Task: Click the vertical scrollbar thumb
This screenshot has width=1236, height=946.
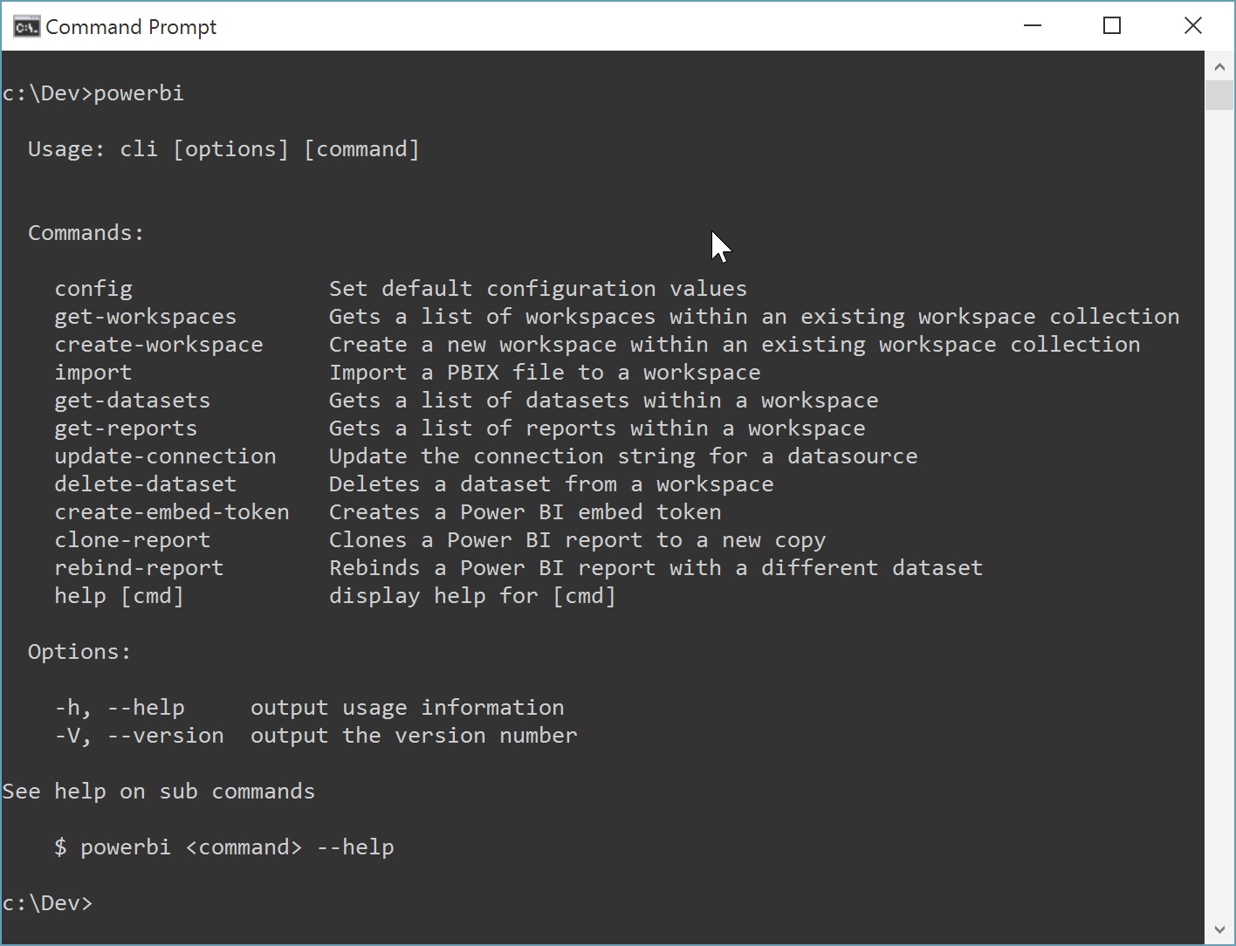Action: (x=1219, y=95)
